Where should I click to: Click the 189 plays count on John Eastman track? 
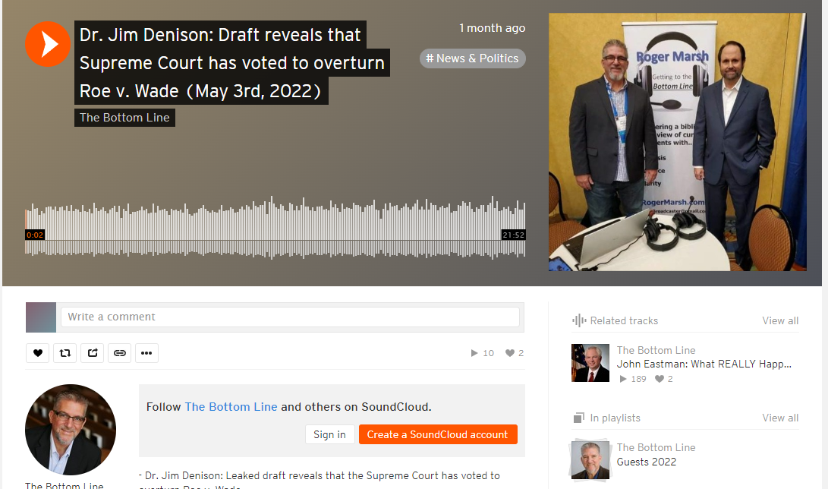(633, 379)
